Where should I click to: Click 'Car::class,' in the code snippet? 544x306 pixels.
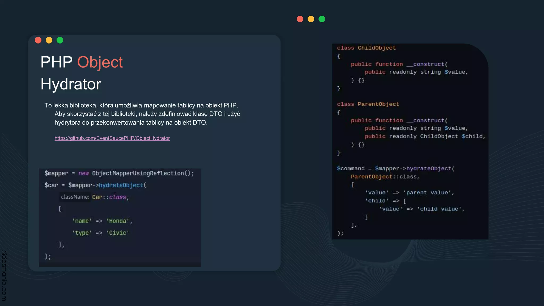[110, 197]
